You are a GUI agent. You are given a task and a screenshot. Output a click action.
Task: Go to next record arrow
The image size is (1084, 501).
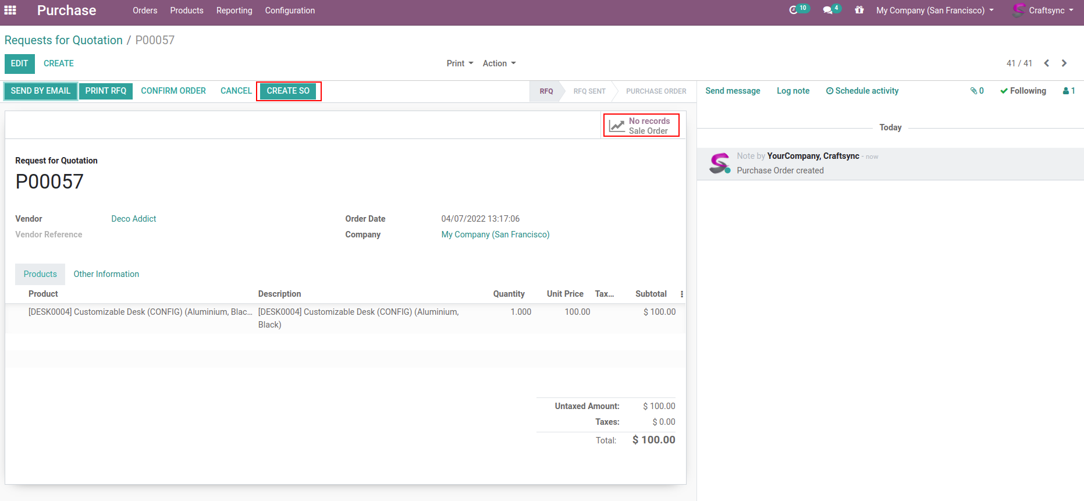coord(1064,63)
